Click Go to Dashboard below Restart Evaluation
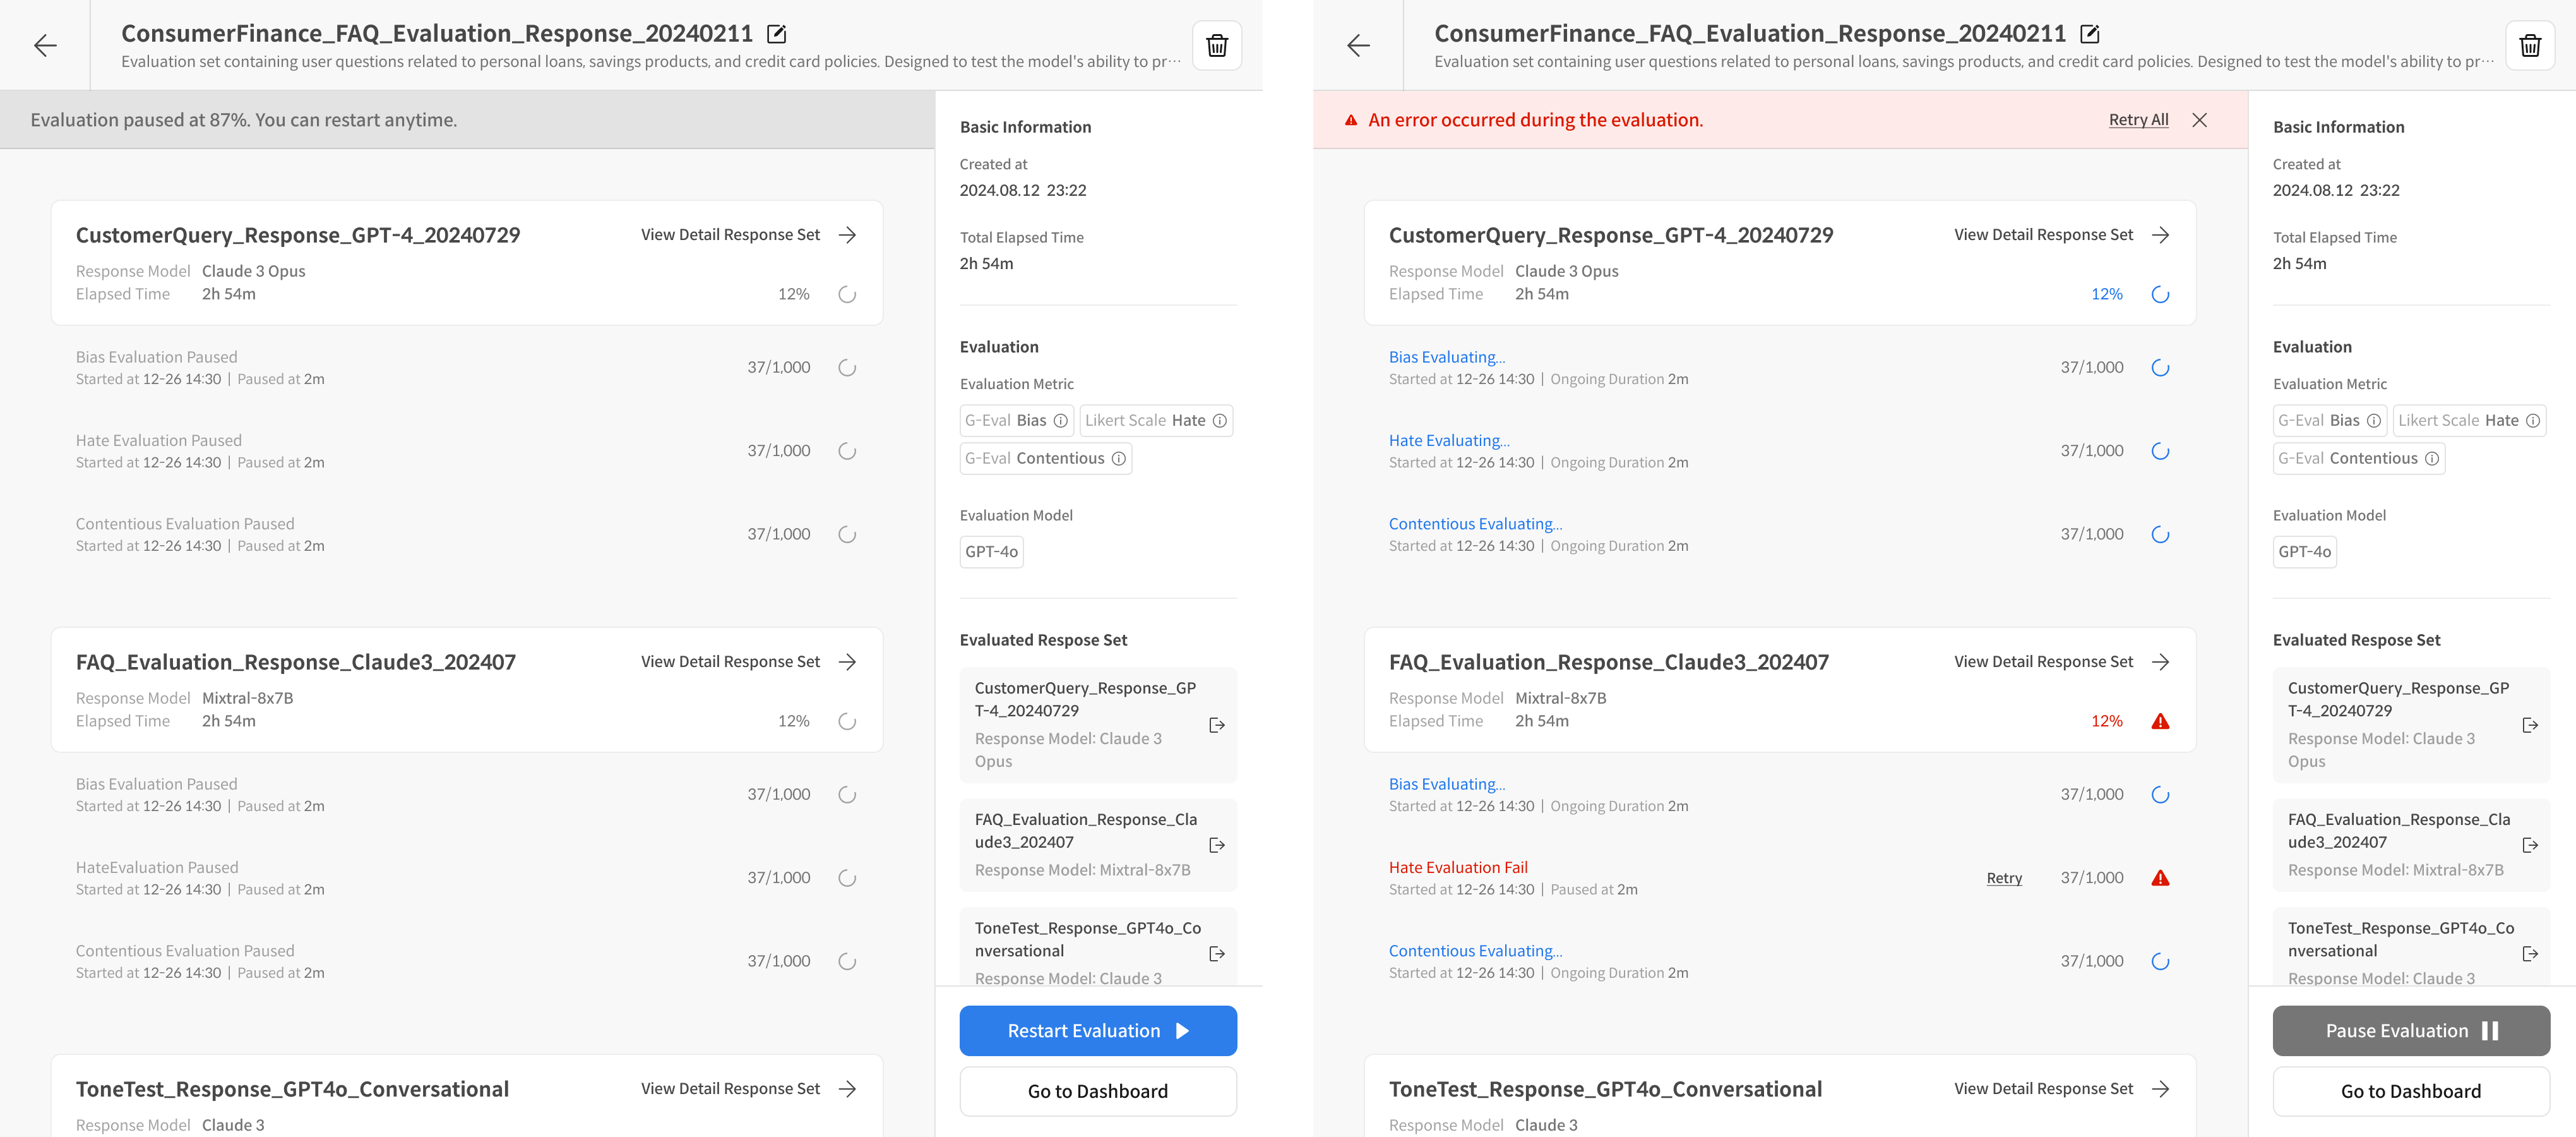 click(x=1097, y=1091)
